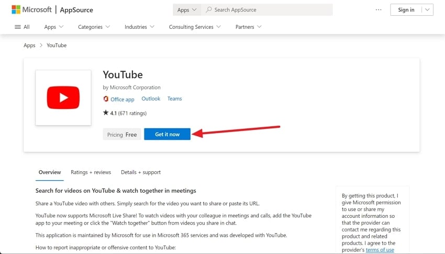Screen dimensions: 445x254
Task: Expand the Industries menu
Action: [139, 27]
